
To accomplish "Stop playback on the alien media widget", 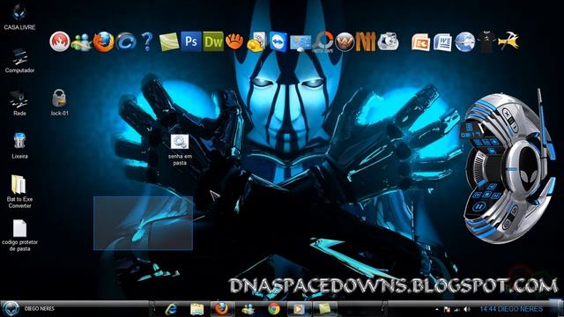I will 486,195.
